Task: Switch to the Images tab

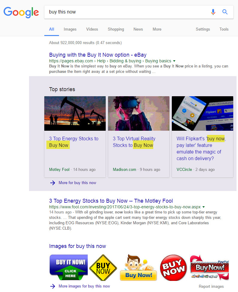Action: tap(70, 29)
